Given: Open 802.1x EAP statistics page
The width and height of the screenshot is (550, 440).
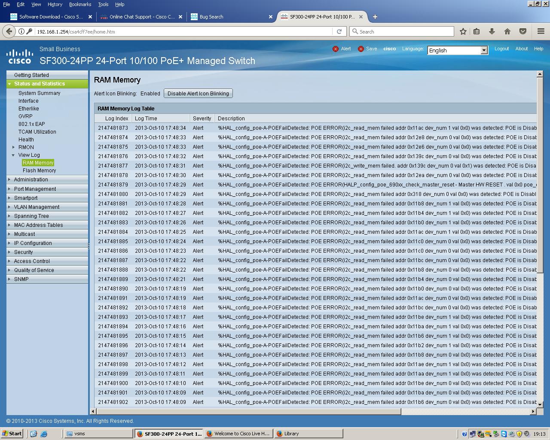Looking at the screenshot, I should tap(31, 124).
